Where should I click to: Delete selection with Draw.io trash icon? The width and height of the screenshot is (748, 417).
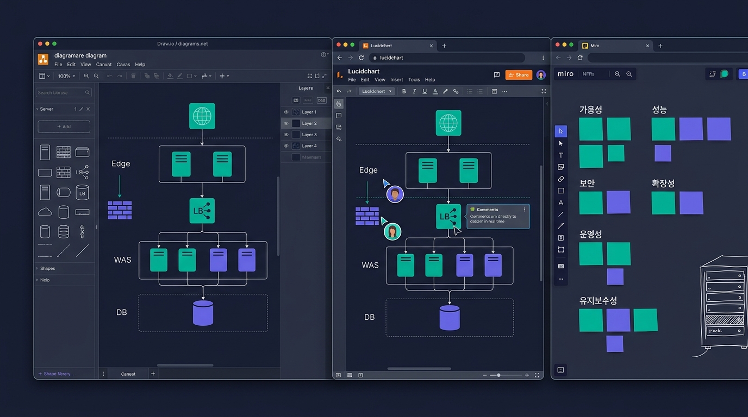click(133, 76)
